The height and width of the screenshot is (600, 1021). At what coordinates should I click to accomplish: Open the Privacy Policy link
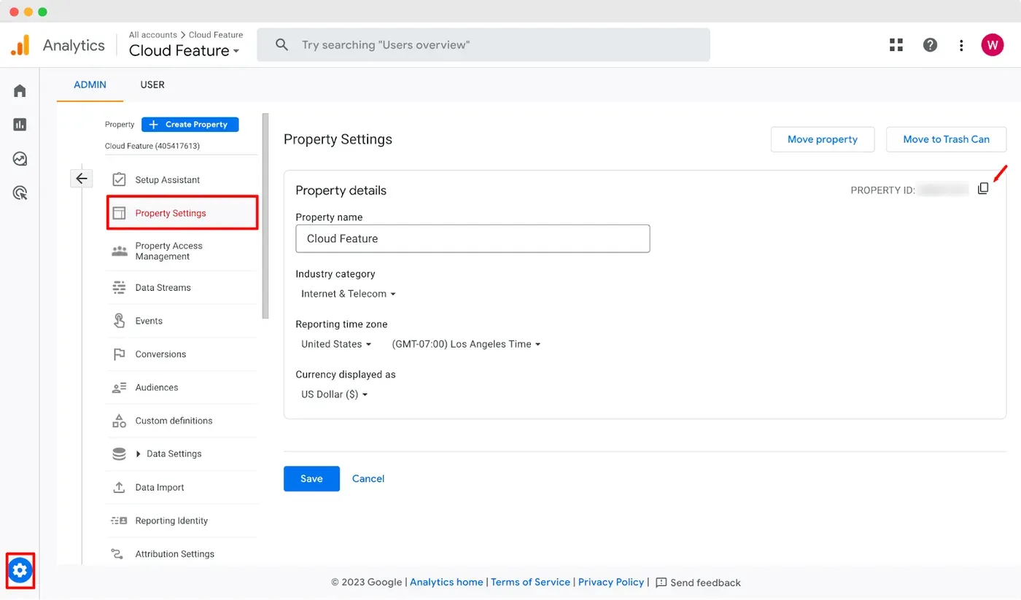click(x=611, y=582)
